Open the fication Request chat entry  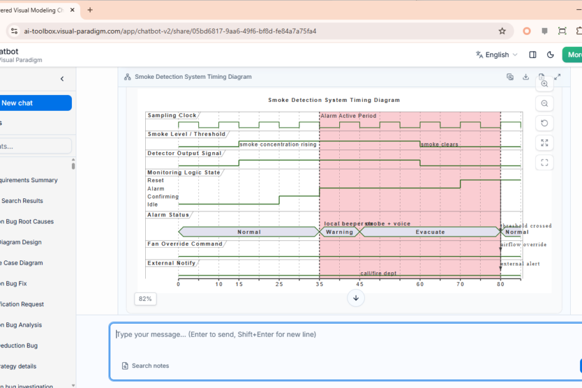click(x=22, y=304)
